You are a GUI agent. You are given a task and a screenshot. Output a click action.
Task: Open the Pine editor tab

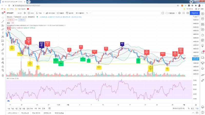(36, 113)
